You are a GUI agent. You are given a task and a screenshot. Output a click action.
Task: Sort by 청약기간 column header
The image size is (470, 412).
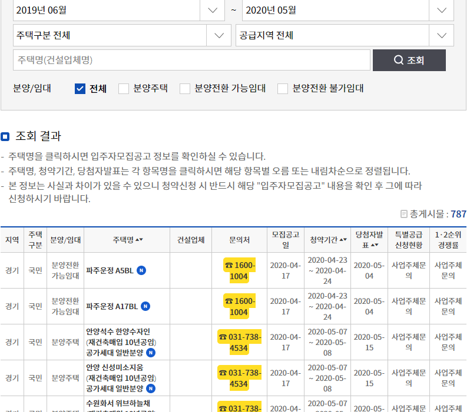click(328, 240)
